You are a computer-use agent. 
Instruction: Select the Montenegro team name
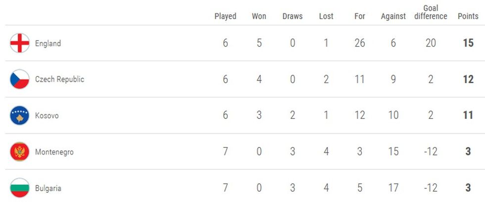click(54, 152)
